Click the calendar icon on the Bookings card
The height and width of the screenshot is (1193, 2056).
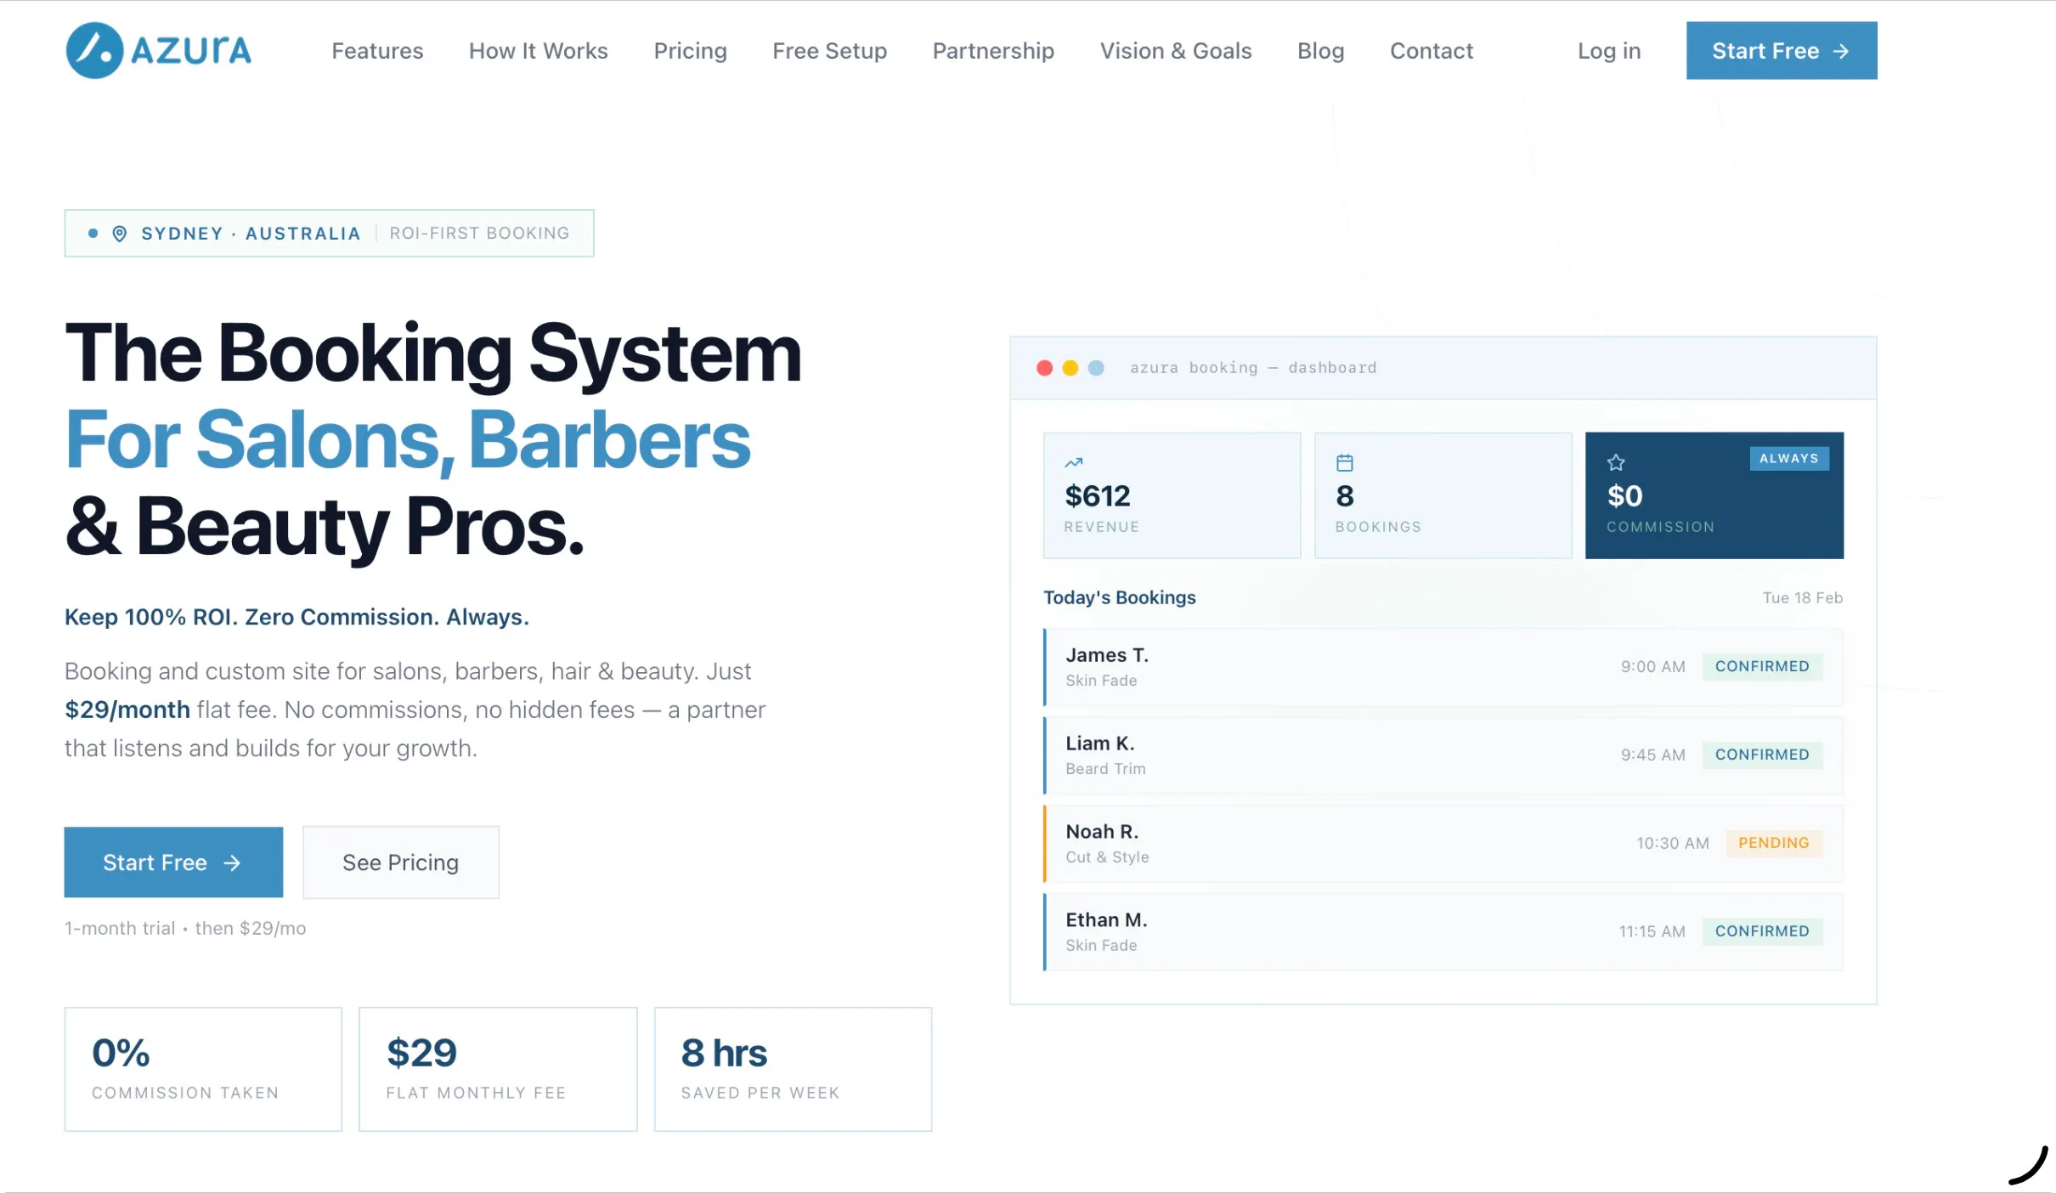tap(1344, 462)
